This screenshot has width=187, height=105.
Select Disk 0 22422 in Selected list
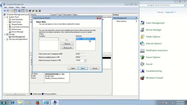pos(86,39)
